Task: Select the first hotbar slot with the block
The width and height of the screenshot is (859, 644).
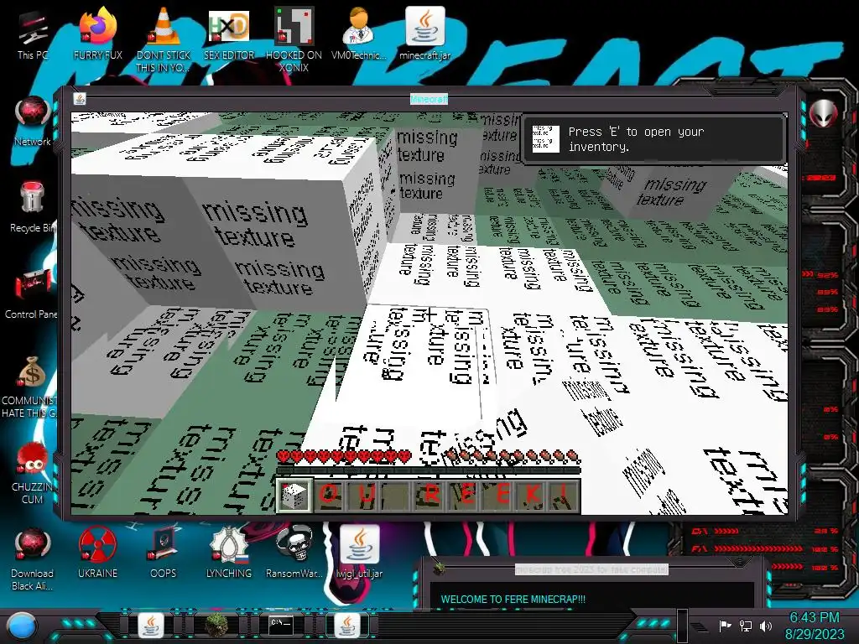Action: (294, 496)
